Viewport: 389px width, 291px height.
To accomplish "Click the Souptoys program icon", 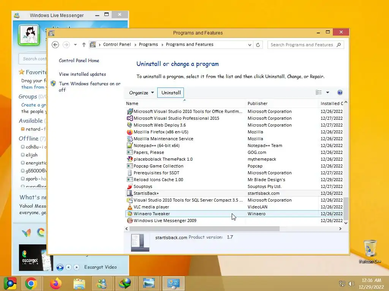I will [x=130, y=186].
